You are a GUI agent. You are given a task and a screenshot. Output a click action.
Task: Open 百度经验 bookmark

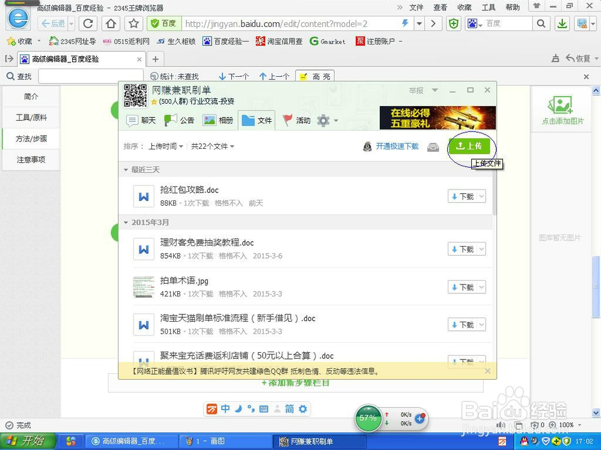(x=226, y=41)
